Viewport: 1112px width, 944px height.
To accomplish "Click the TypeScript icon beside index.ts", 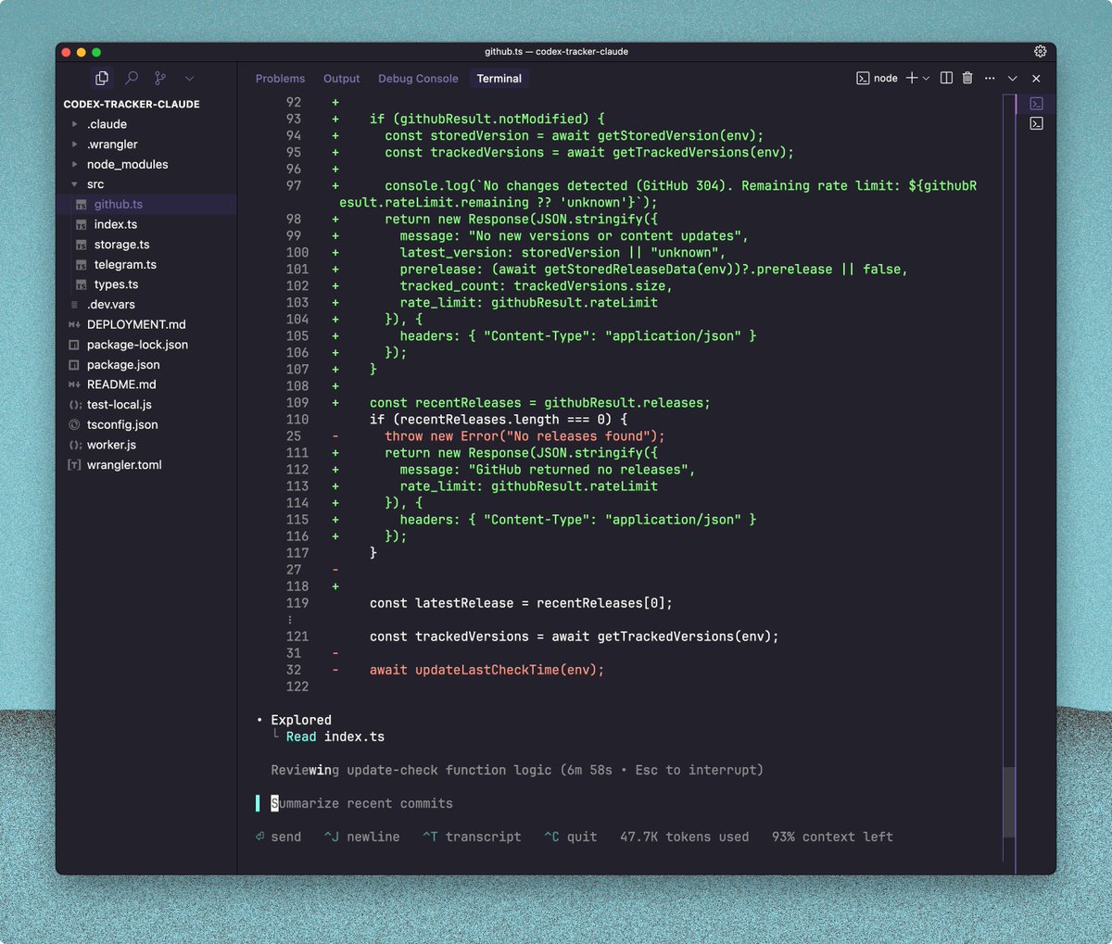I will (x=82, y=225).
